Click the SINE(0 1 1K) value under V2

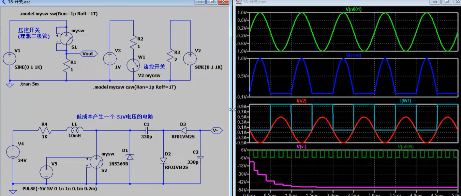point(208,67)
